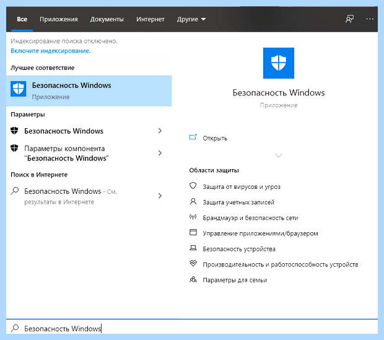Expand the 'Другие' dropdown
Image resolution: width=384 pixels, height=340 pixels.
click(191, 19)
